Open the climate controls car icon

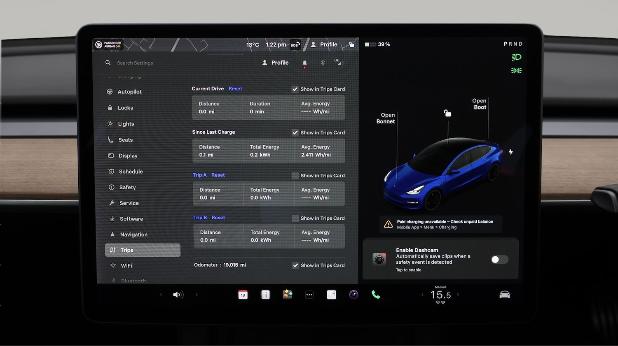(x=504, y=295)
